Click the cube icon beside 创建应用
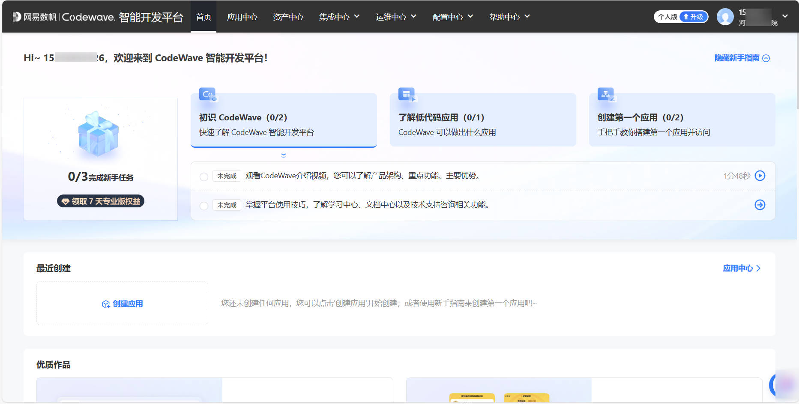 pyautogui.click(x=106, y=304)
